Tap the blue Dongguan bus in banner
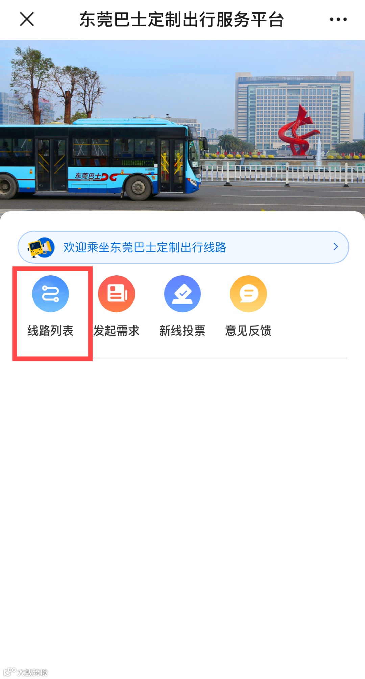365x679 pixels. point(101,159)
